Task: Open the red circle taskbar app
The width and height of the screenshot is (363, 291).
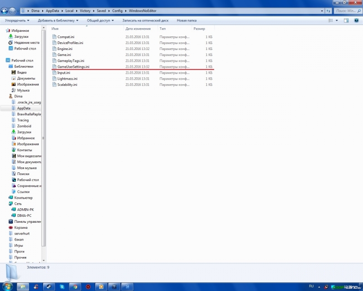Action: [88, 287]
